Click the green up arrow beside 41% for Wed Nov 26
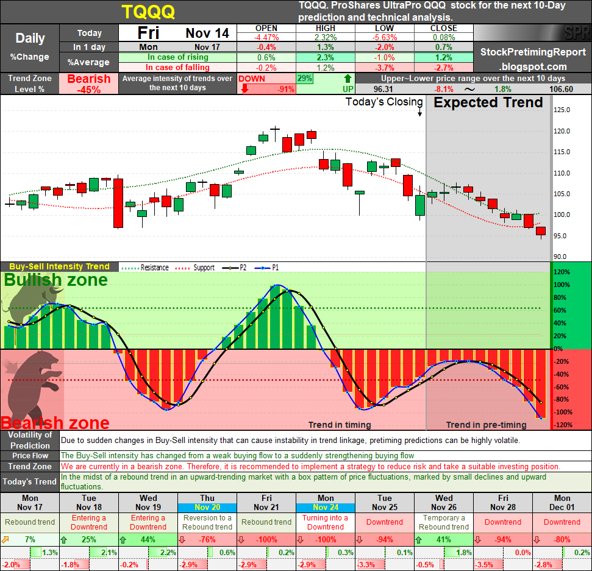The image size is (592, 571). pyautogui.click(x=419, y=540)
